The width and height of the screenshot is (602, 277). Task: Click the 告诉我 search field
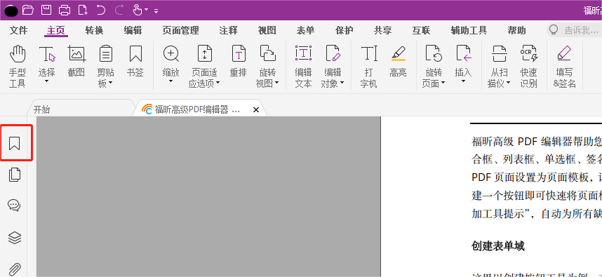(575, 30)
